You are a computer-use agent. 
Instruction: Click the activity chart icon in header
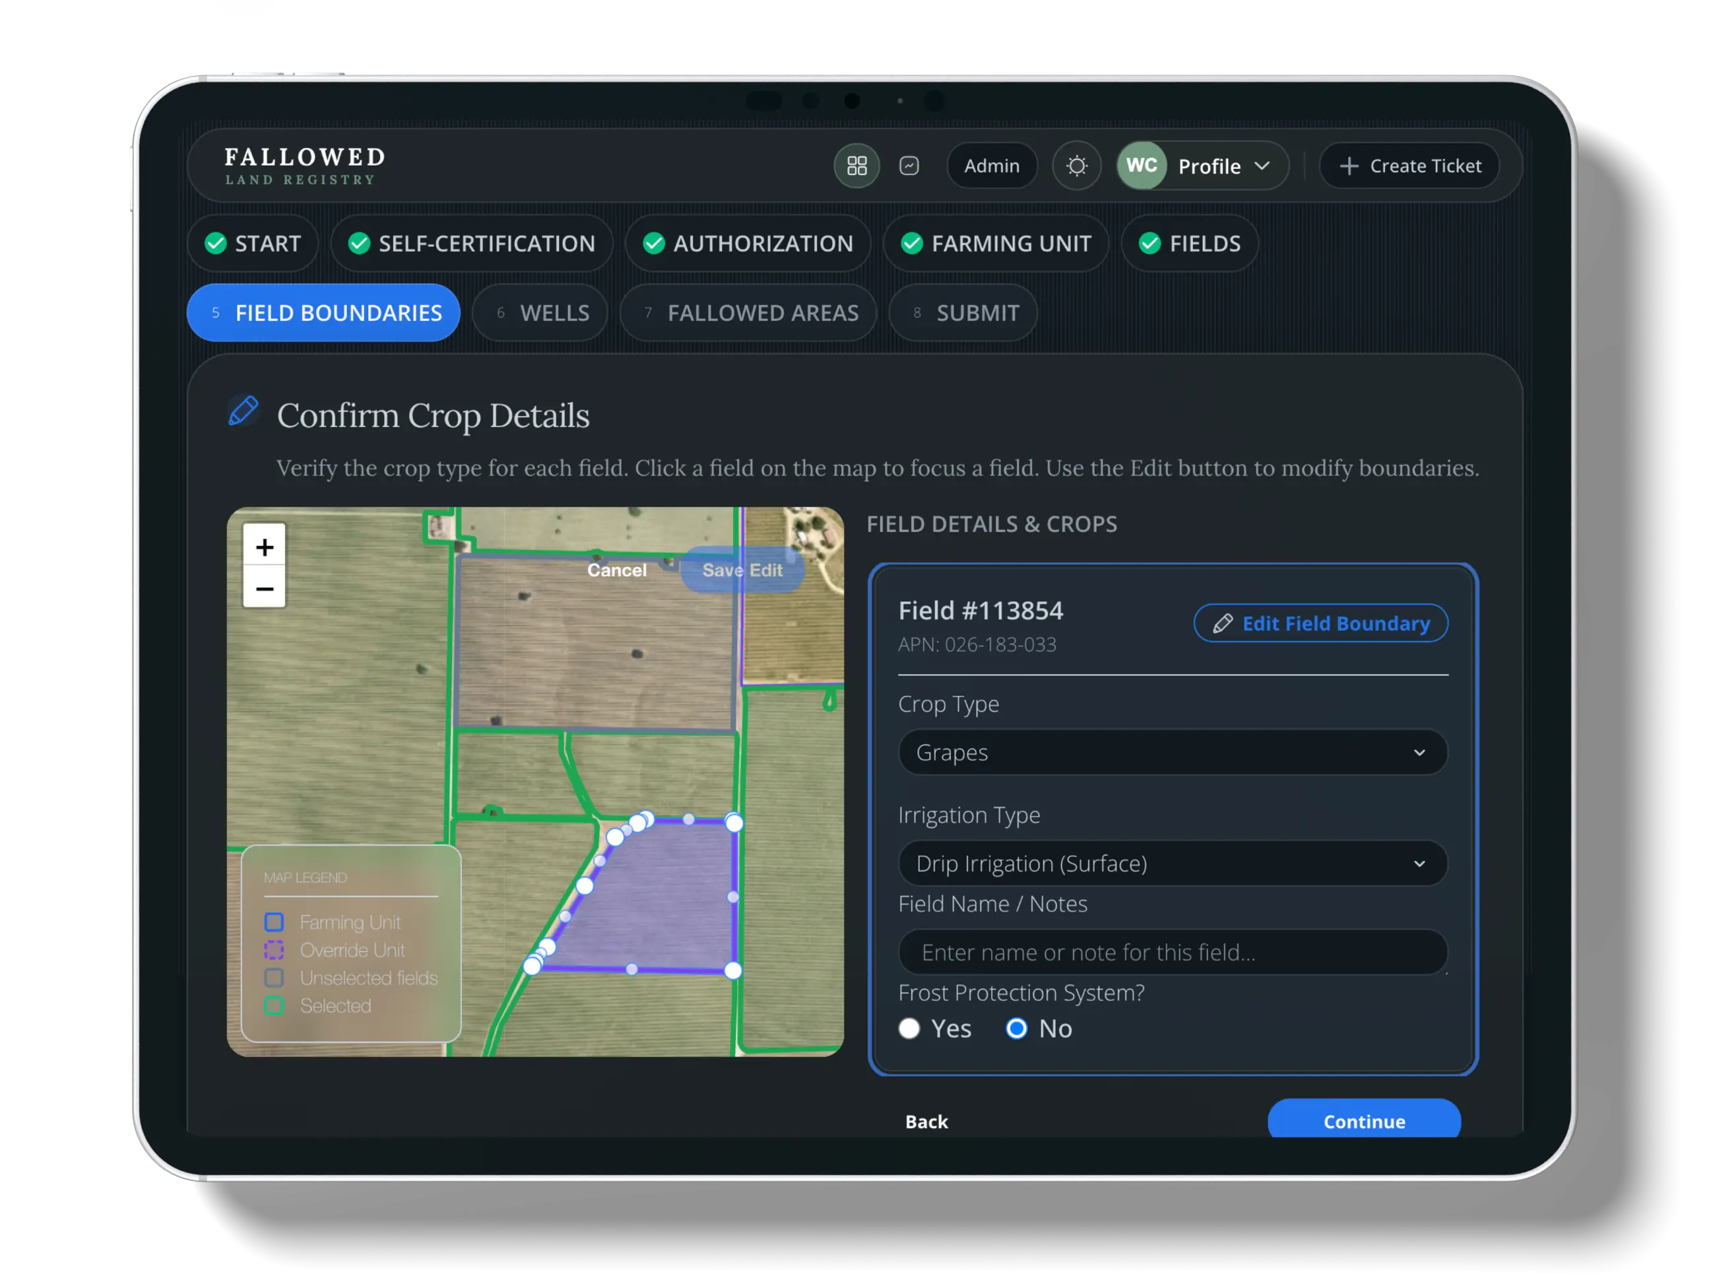909,166
